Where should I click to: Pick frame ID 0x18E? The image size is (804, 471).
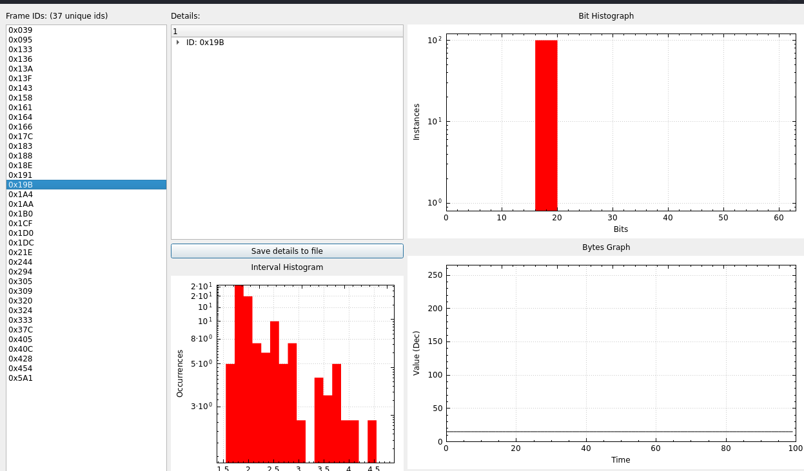point(21,166)
